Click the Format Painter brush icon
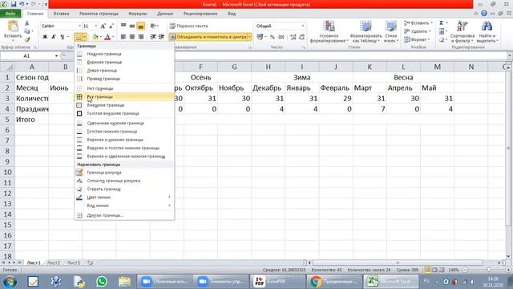 26,39
